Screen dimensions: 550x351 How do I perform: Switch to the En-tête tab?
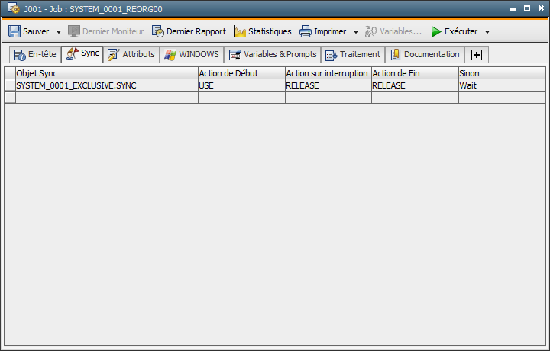point(34,55)
